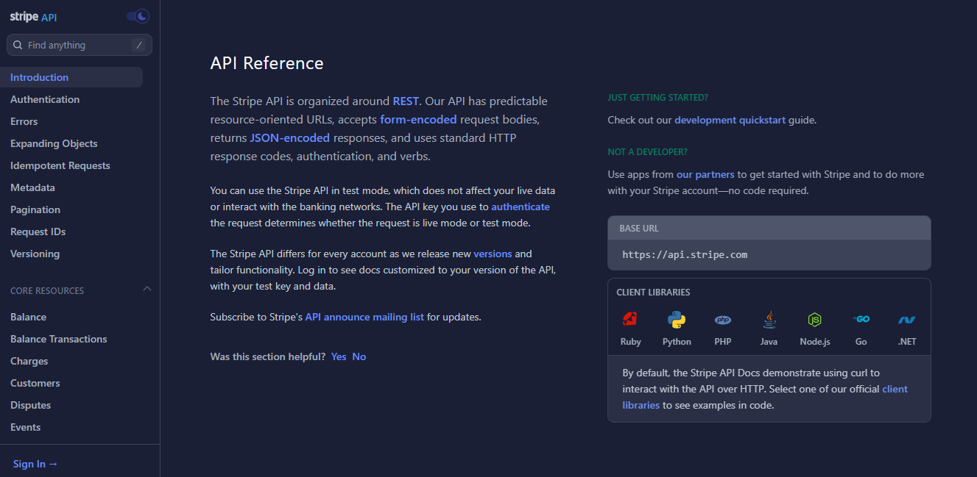This screenshot has height=477, width=977.
Task: Collapse the Core Resources section chevron
Action: pos(147,289)
